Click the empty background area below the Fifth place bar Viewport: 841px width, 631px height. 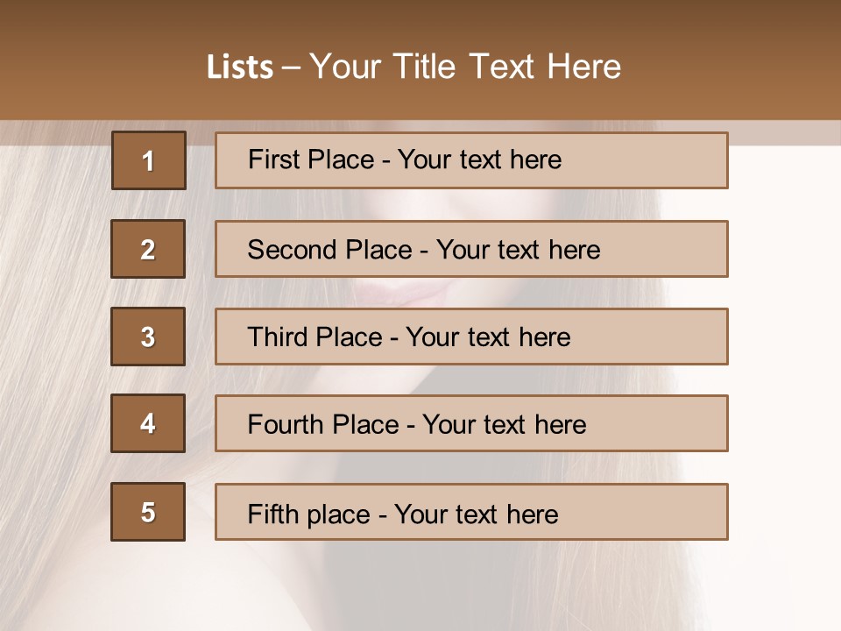[420, 587]
